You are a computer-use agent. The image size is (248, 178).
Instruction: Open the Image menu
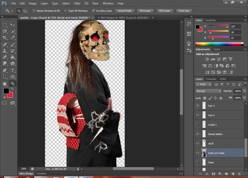32,3
